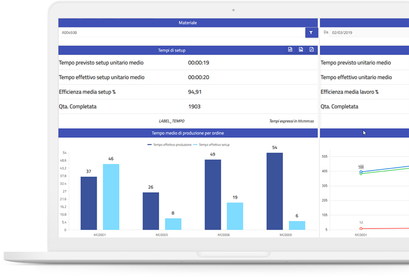409x277 pixels.
Task: Click the MC0006 light blue bar labeled 19
Action: (235, 216)
